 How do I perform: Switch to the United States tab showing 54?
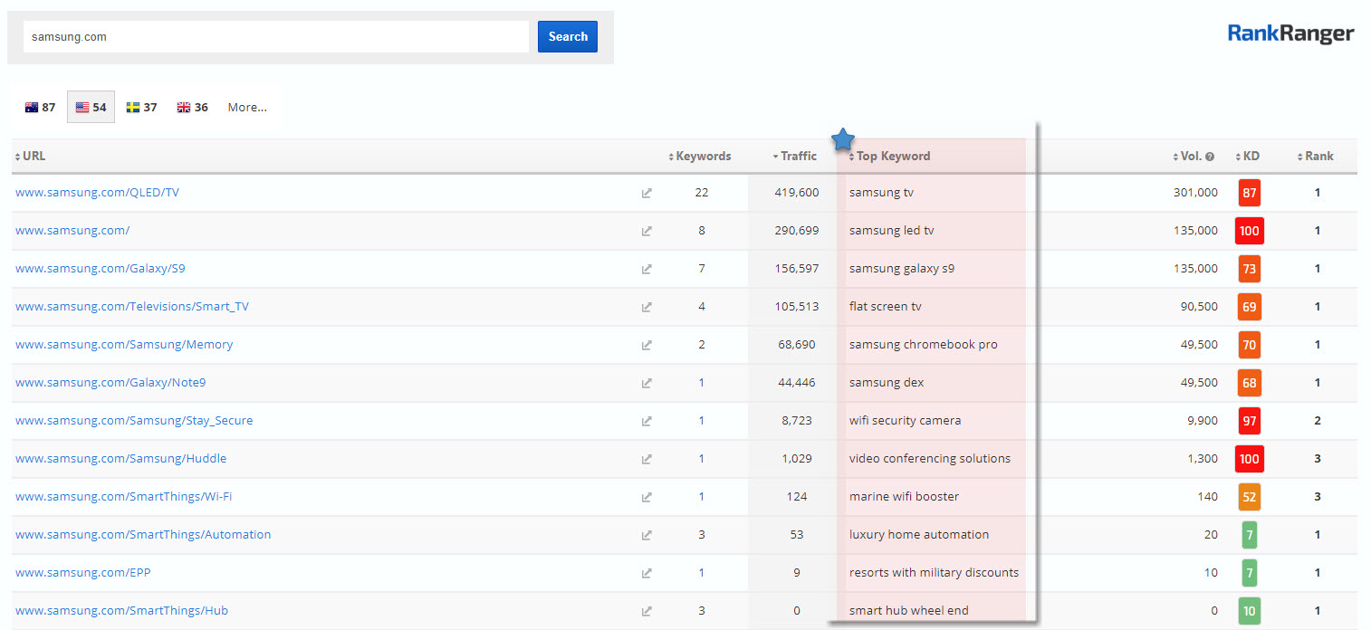point(91,107)
